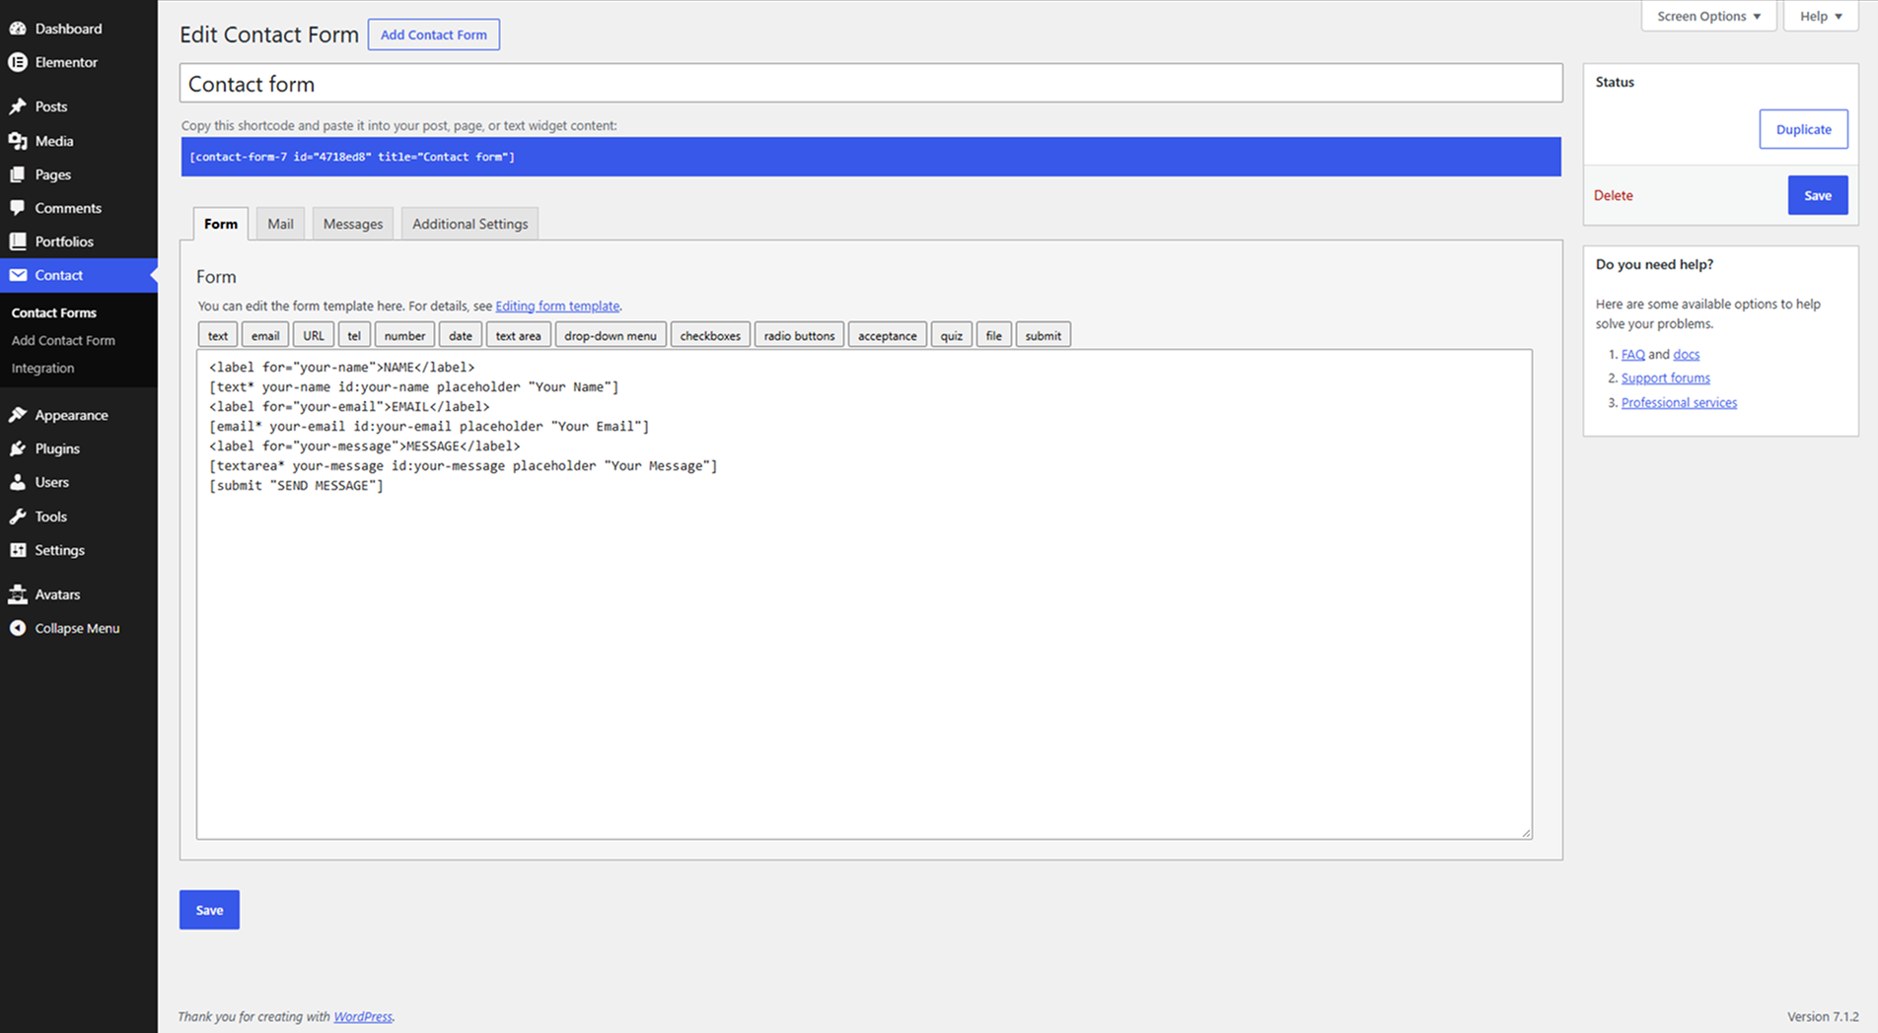Insert a drop-down menu tag

[x=611, y=335]
